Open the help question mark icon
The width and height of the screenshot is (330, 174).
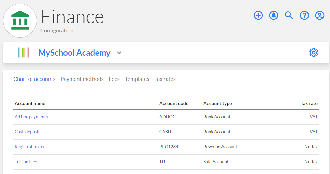tap(304, 15)
